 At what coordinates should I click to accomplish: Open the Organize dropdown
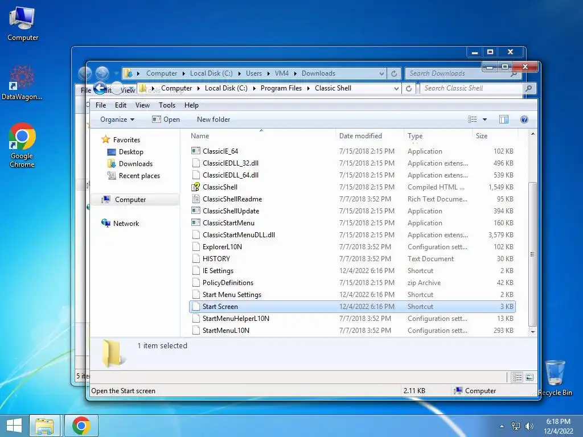(117, 119)
